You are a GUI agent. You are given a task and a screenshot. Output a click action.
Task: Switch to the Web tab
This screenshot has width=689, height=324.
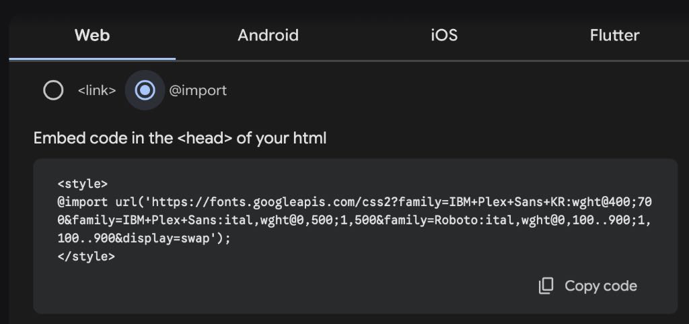(x=92, y=35)
